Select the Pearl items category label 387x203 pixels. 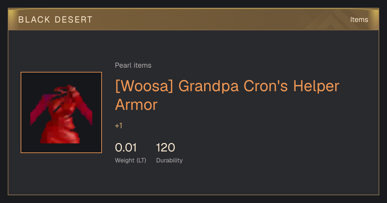[x=133, y=65]
